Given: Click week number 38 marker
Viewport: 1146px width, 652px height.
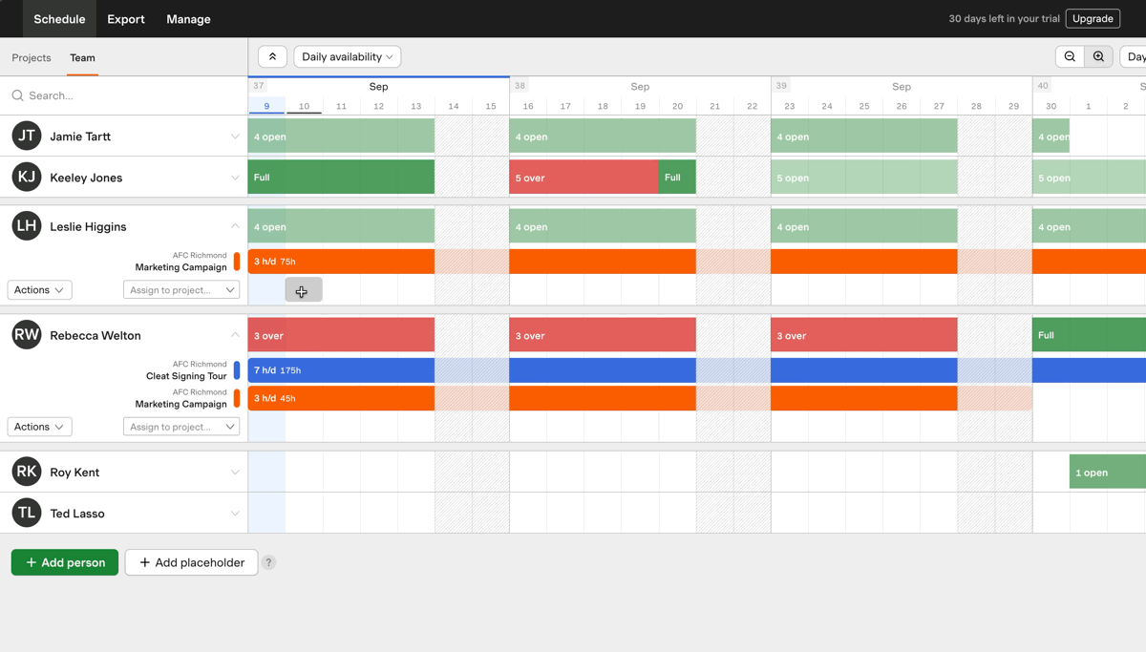Looking at the screenshot, I should (x=520, y=86).
